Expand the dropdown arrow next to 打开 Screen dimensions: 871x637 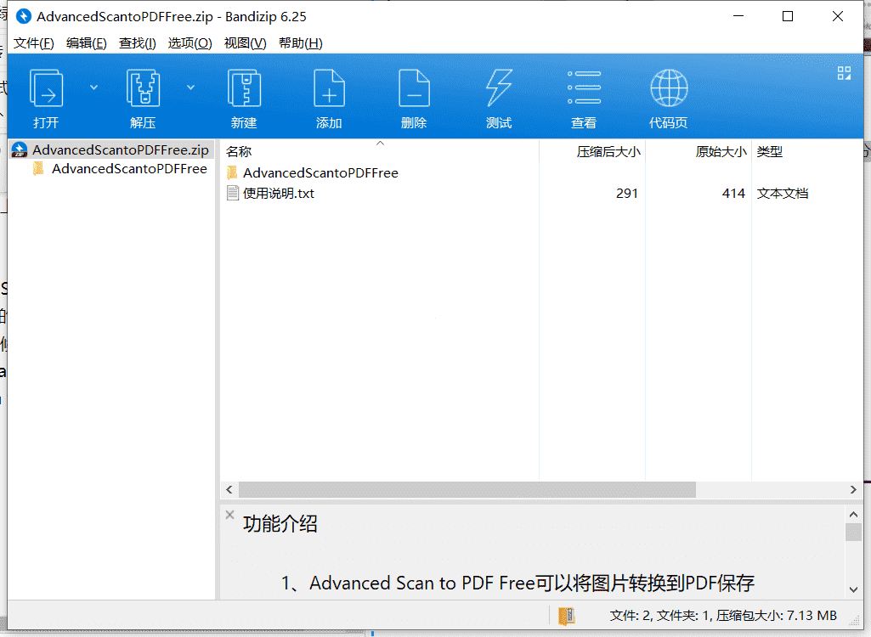[93, 87]
